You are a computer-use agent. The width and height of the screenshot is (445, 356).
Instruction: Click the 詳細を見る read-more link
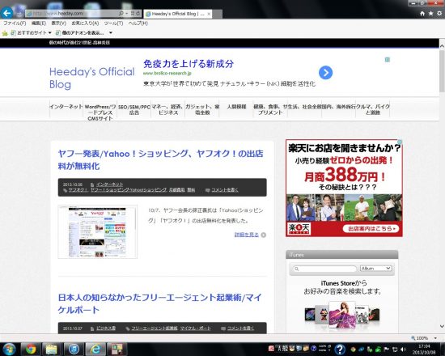click(246, 235)
